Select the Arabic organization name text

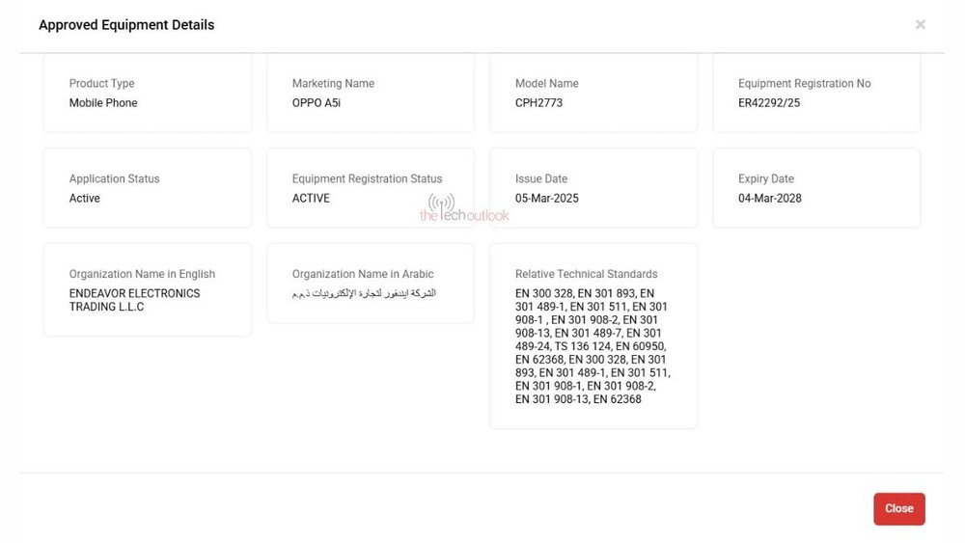pos(364,293)
